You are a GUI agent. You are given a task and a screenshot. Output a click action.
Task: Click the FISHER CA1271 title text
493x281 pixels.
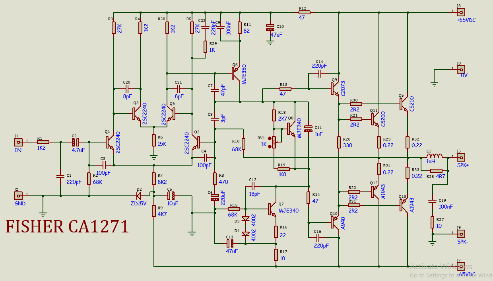pos(67,226)
